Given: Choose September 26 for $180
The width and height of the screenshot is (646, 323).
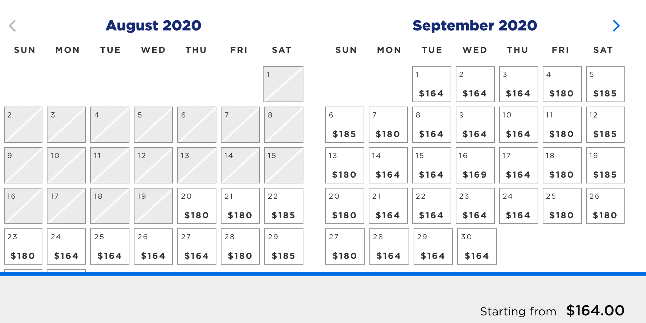Looking at the screenshot, I should tap(605, 206).
